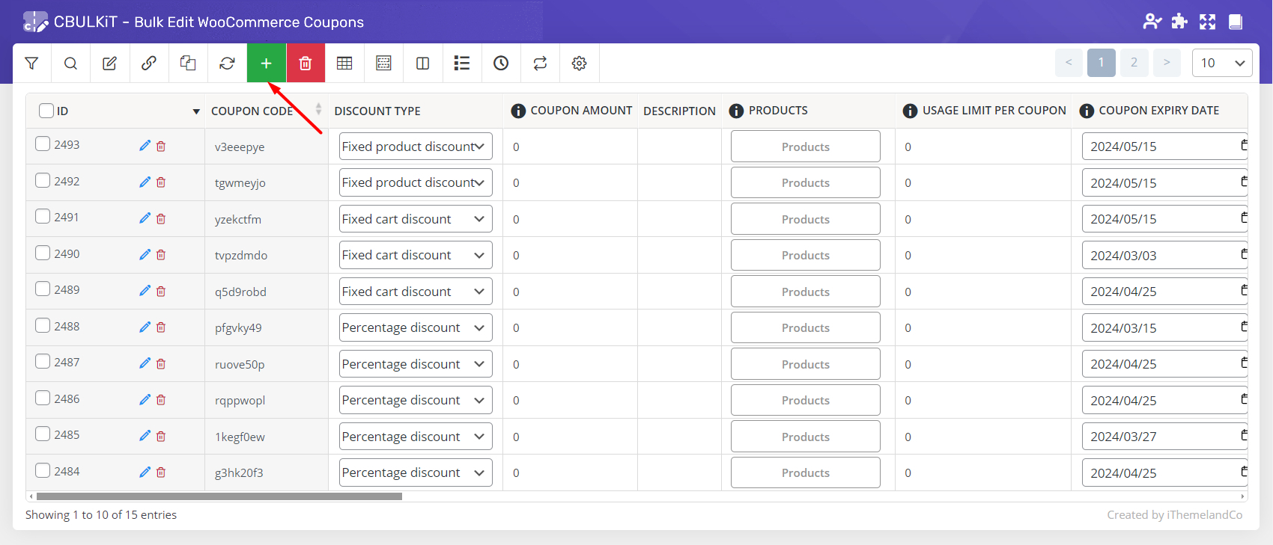1273x545 pixels.
Task: Click the search magnifier icon in toolbar
Action: pos(70,64)
